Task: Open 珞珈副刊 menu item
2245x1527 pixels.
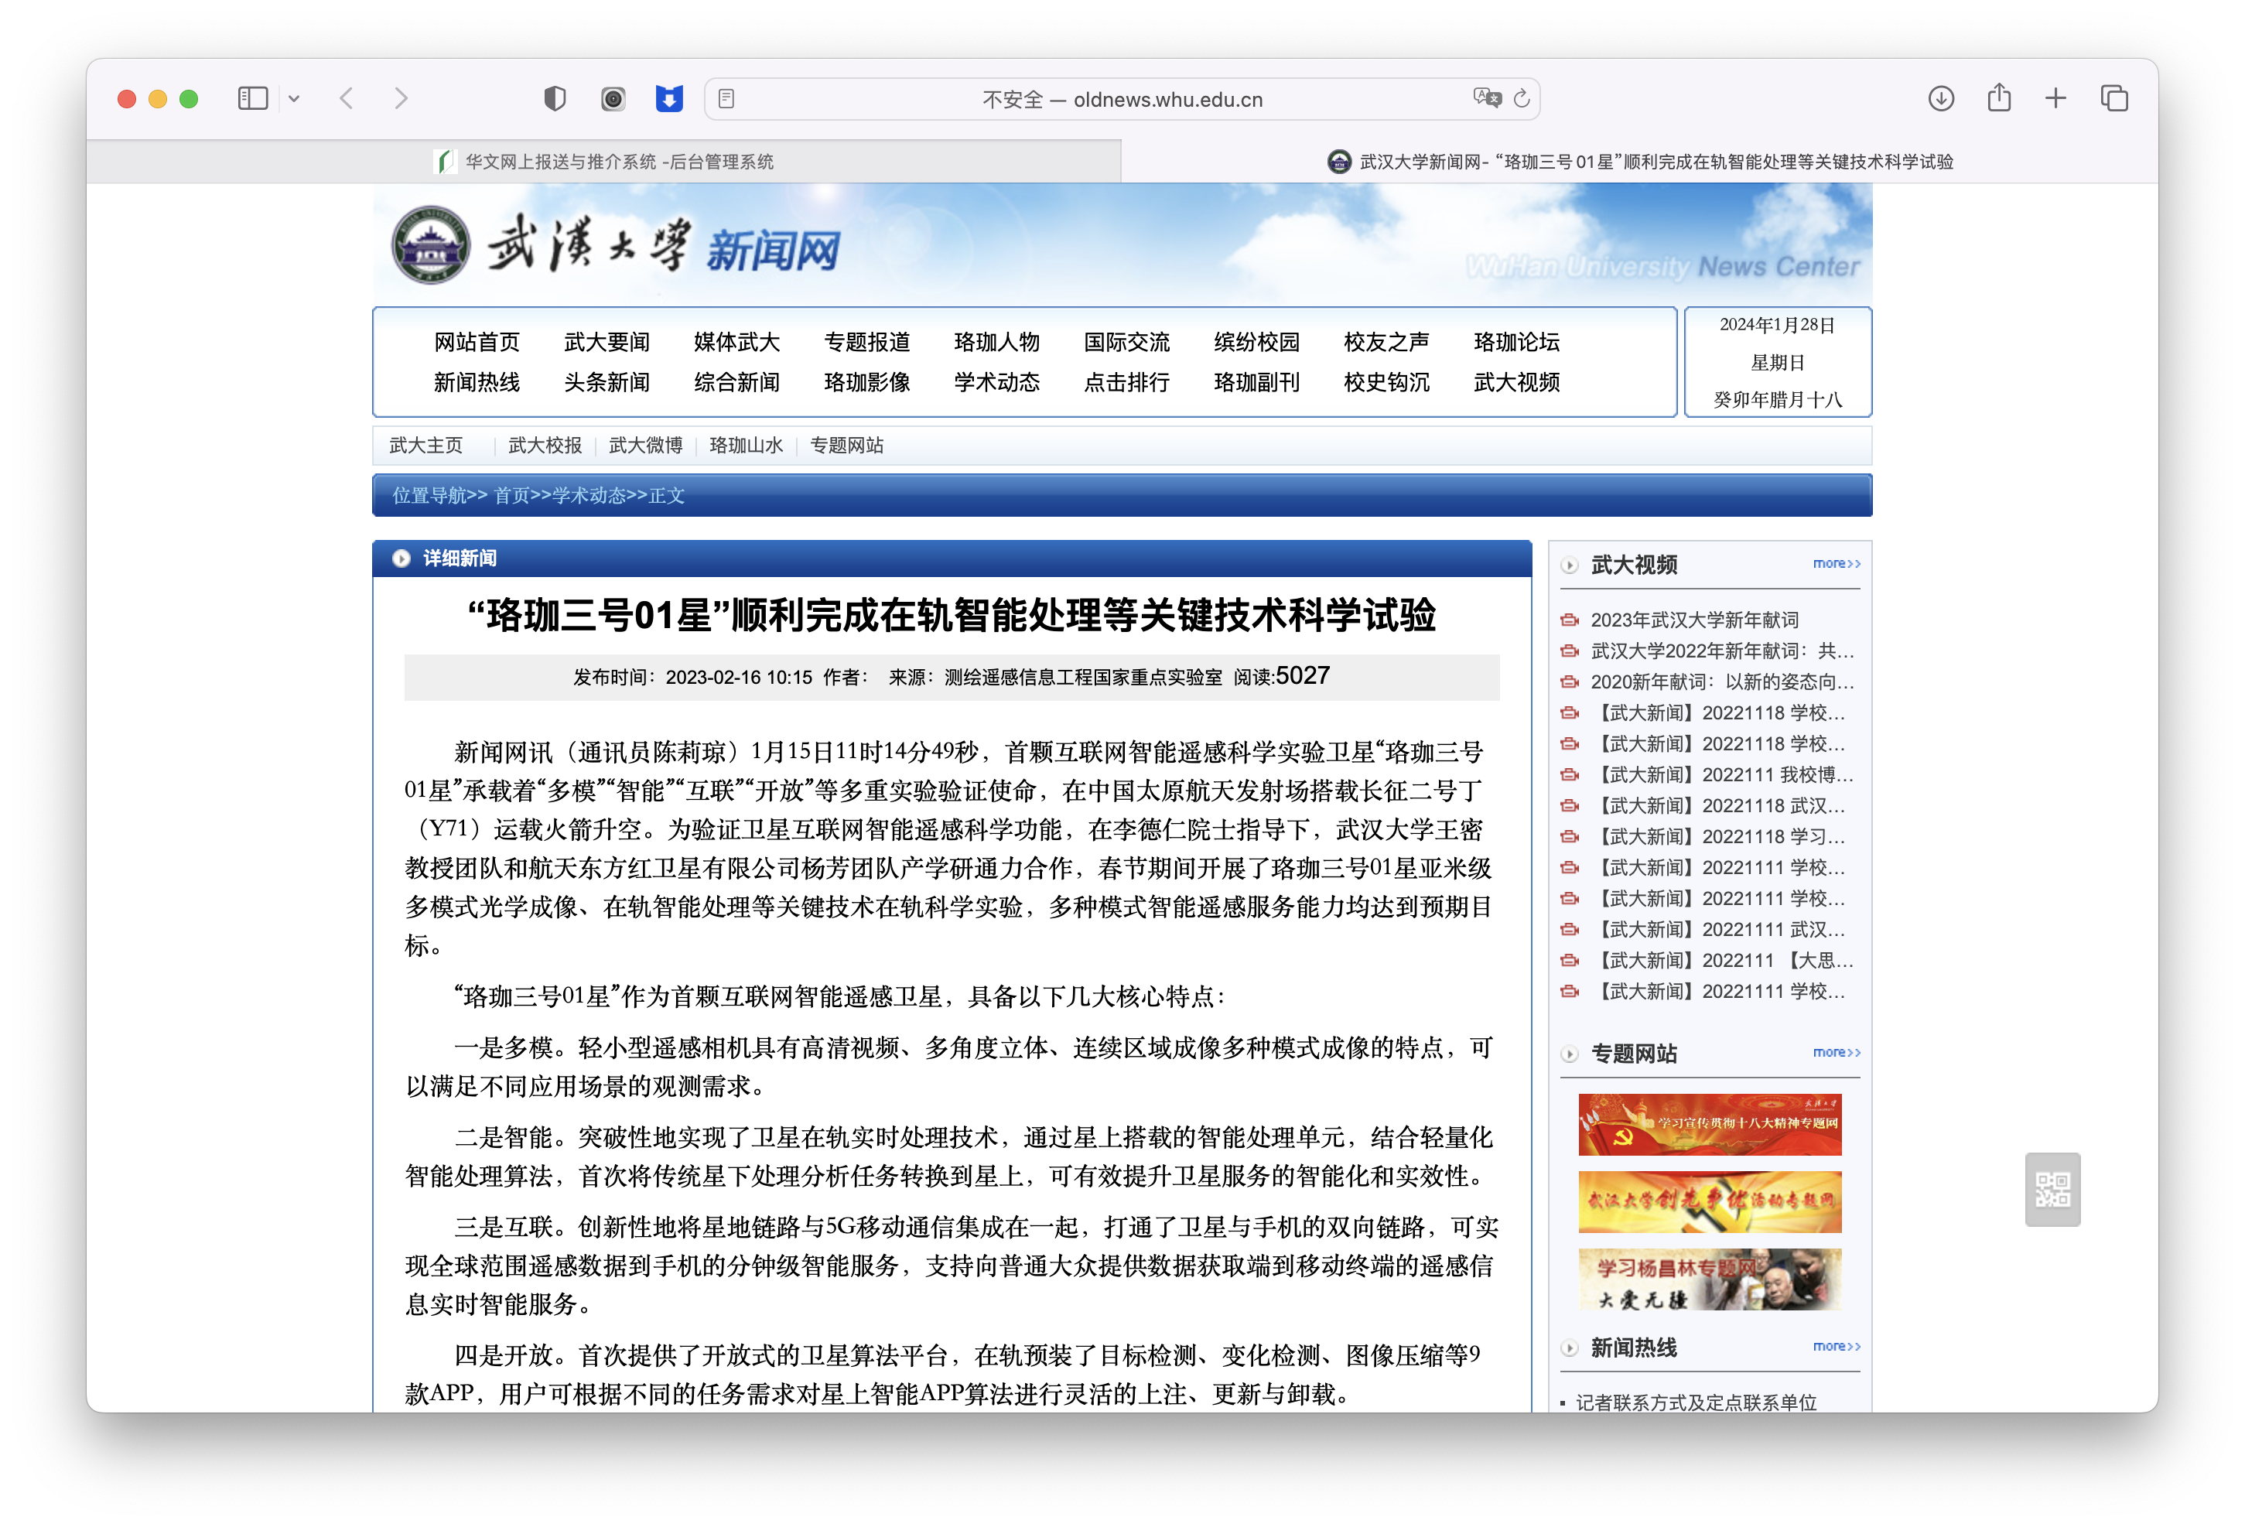Action: pos(1256,382)
